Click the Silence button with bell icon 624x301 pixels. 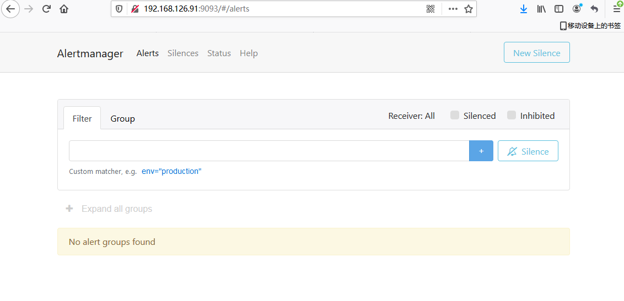pyautogui.click(x=528, y=151)
